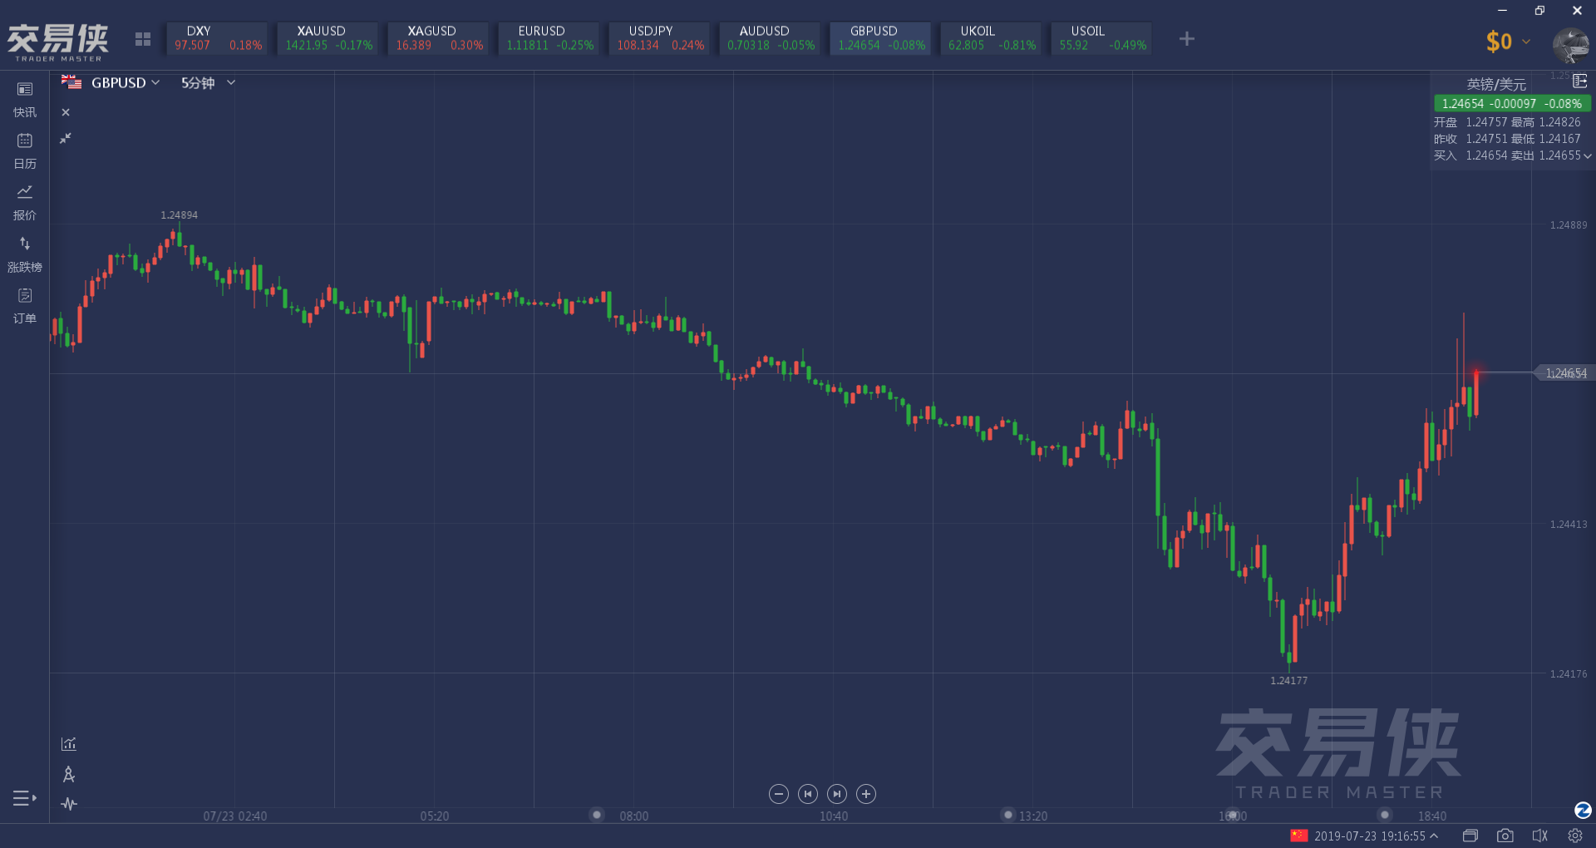Viewport: 1596px width, 848px height.
Task: Open the 快讯 news panel
Action: (25, 99)
